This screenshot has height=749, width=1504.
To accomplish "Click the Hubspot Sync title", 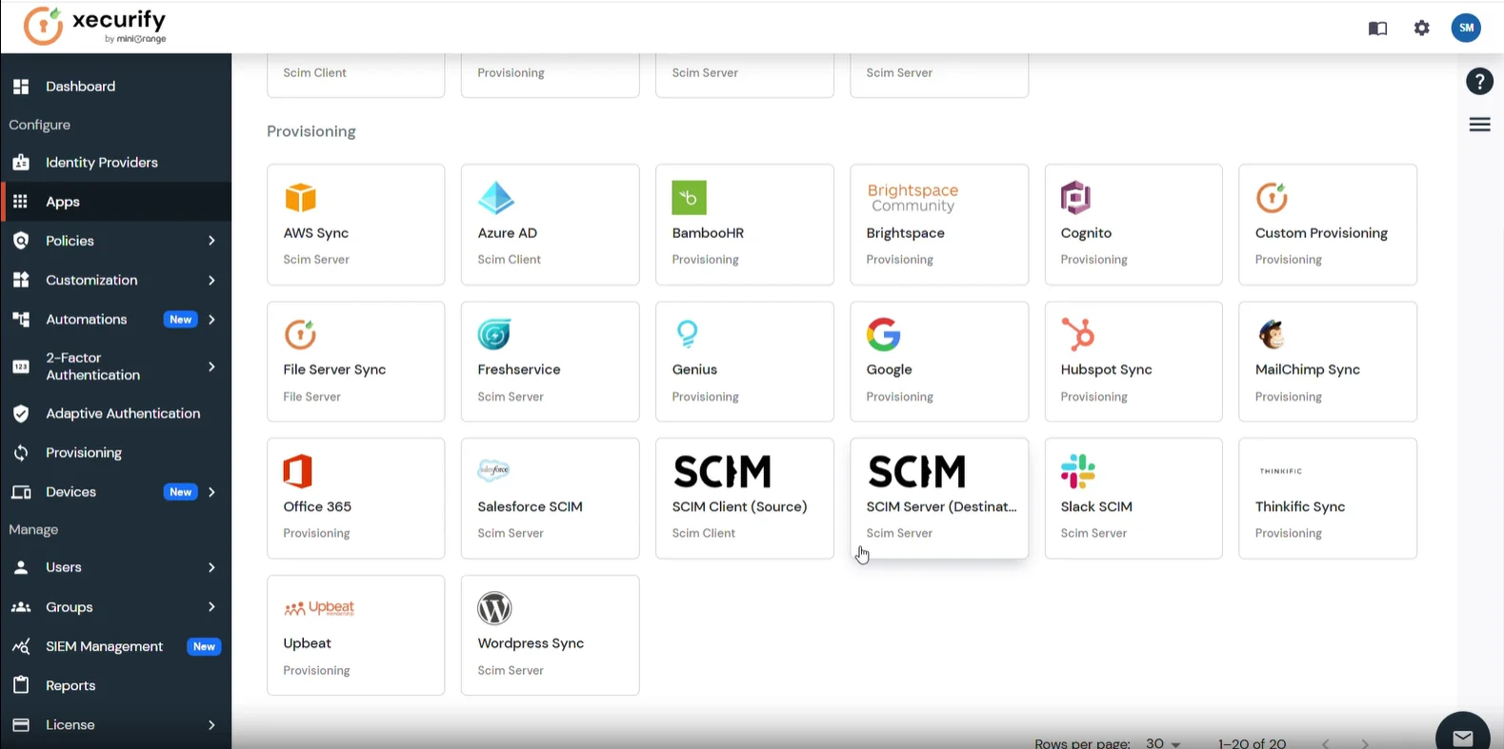I will click(x=1106, y=369).
